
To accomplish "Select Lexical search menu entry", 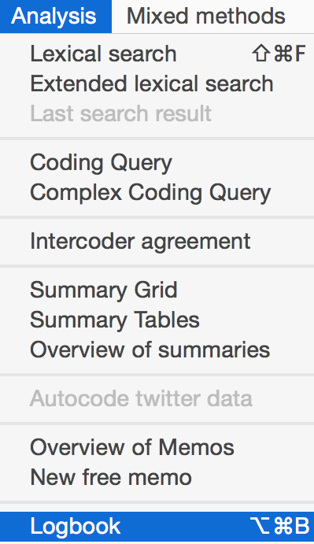I will pyautogui.click(x=157, y=54).
